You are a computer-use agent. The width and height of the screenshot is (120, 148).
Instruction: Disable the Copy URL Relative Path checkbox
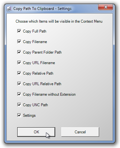pyautogui.click(x=19, y=84)
